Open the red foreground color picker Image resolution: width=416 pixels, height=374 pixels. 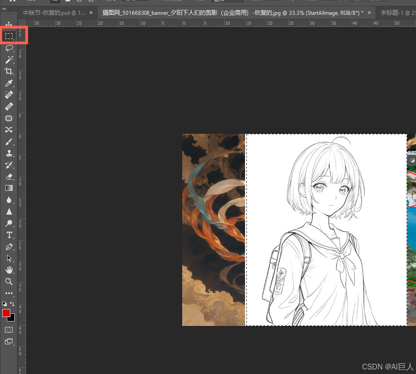click(x=5, y=312)
